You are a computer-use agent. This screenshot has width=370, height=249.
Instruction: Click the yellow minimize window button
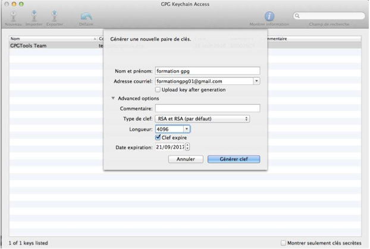(x=14, y=4)
